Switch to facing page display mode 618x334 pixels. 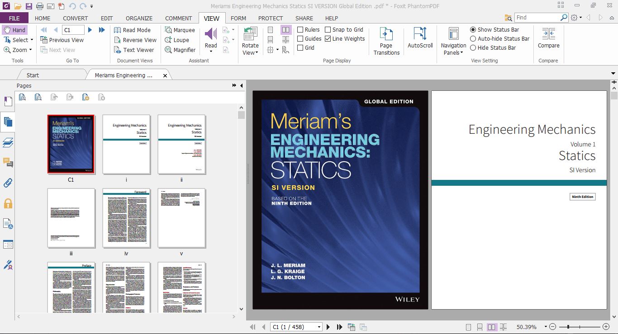click(x=286, y=30)
